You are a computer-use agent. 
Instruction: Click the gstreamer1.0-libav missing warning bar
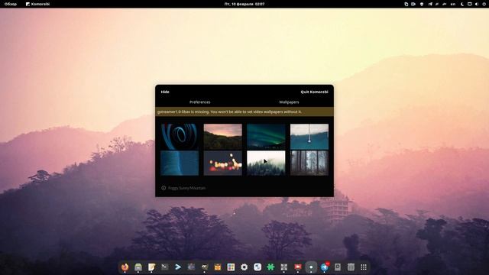[244, 112]
